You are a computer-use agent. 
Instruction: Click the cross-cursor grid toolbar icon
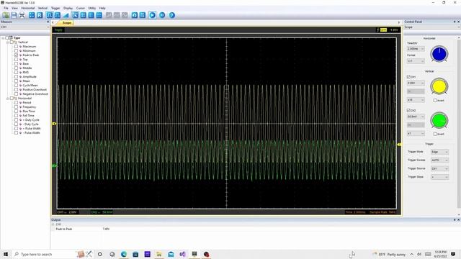point(84,15)
